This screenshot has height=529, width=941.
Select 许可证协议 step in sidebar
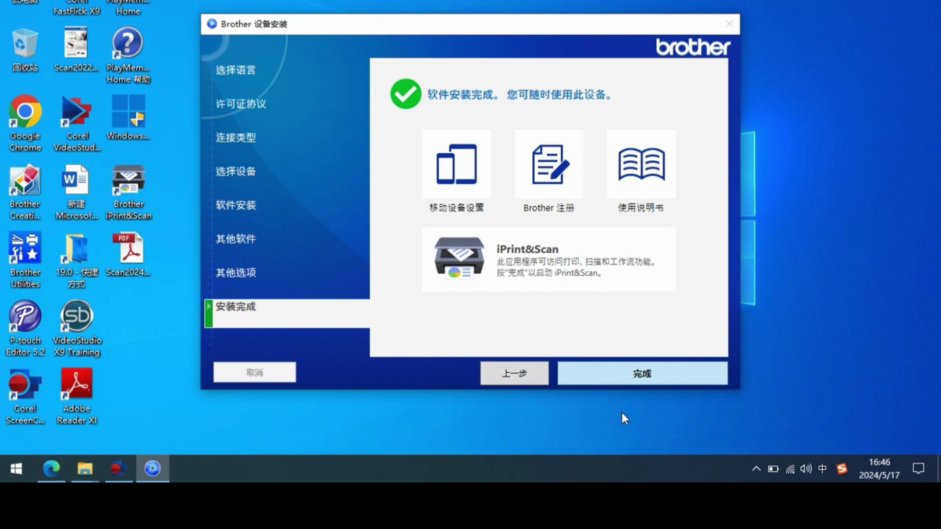click(241, 104)
